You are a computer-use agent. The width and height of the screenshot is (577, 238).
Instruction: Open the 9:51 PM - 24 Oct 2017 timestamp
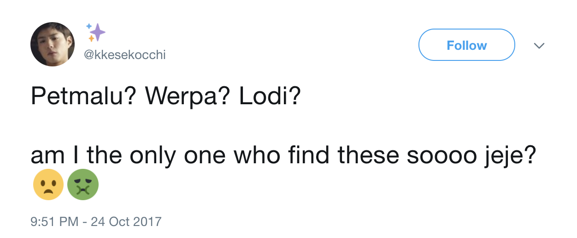point(96,221)
